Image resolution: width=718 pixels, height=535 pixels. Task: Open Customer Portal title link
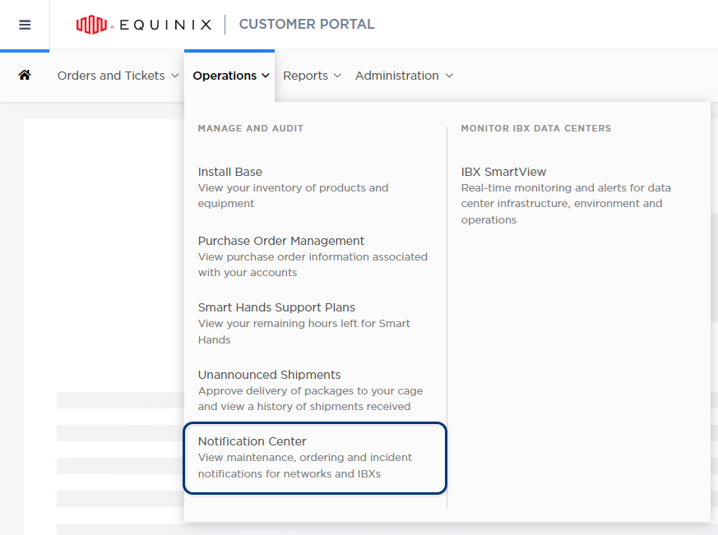(307, 25)
